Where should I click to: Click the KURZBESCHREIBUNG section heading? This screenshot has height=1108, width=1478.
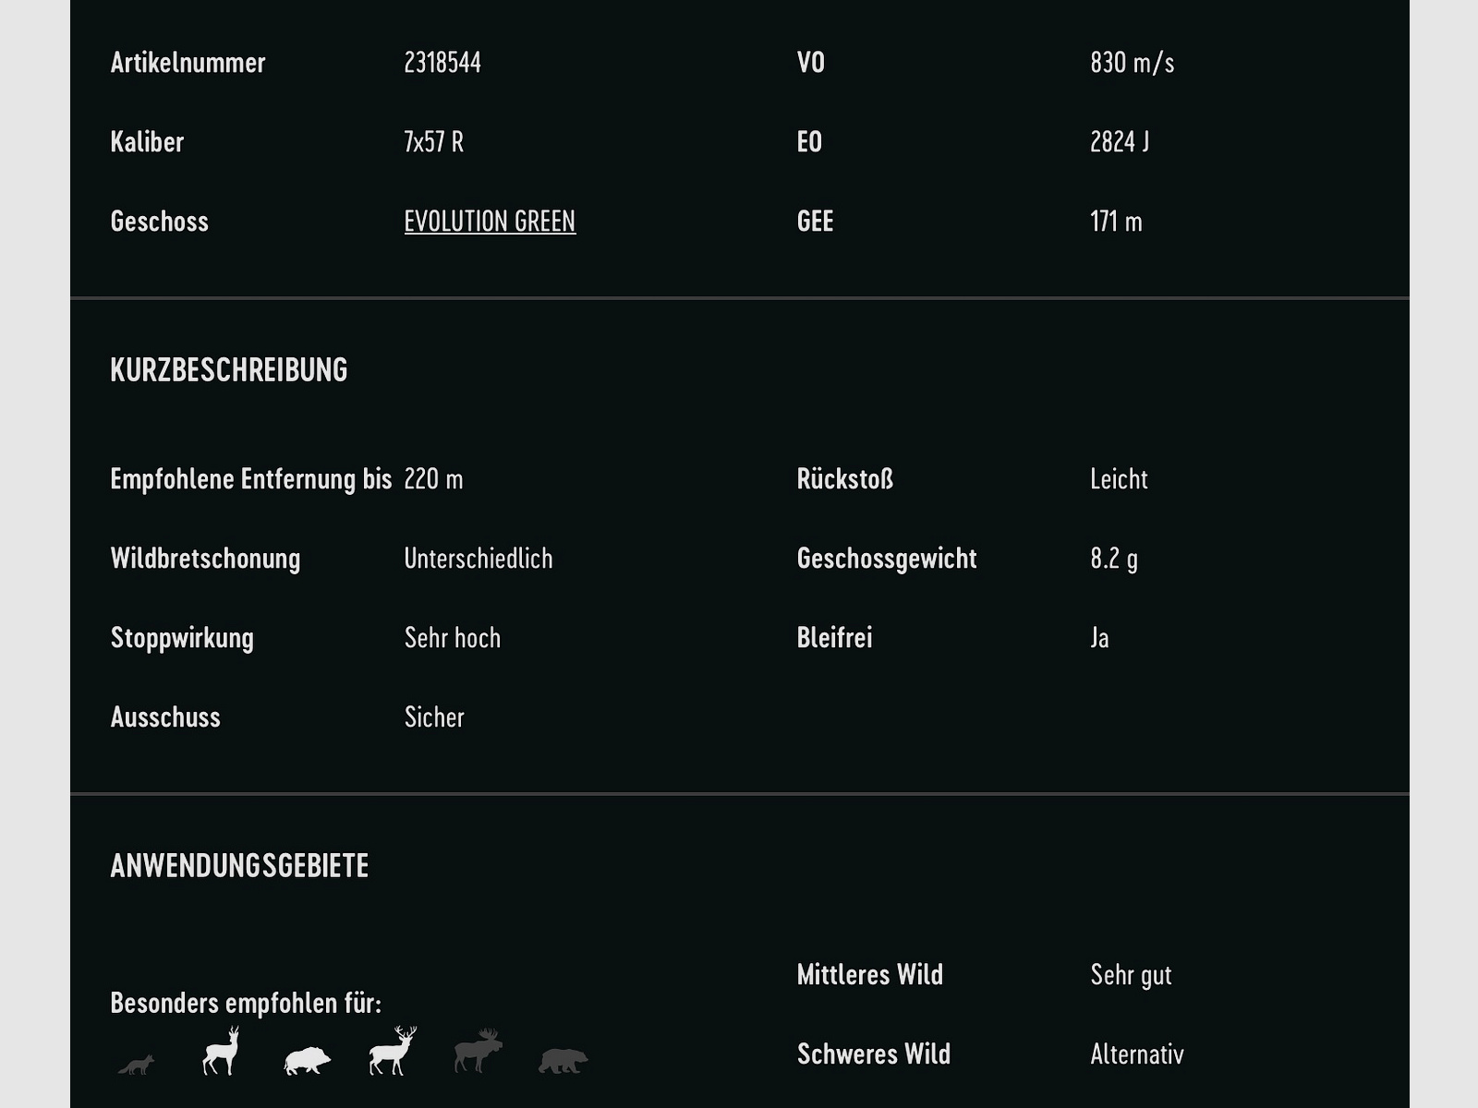(229, 370)
